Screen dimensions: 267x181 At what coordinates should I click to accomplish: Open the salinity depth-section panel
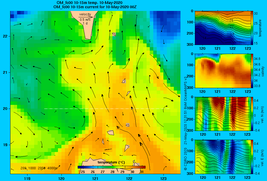223,71
